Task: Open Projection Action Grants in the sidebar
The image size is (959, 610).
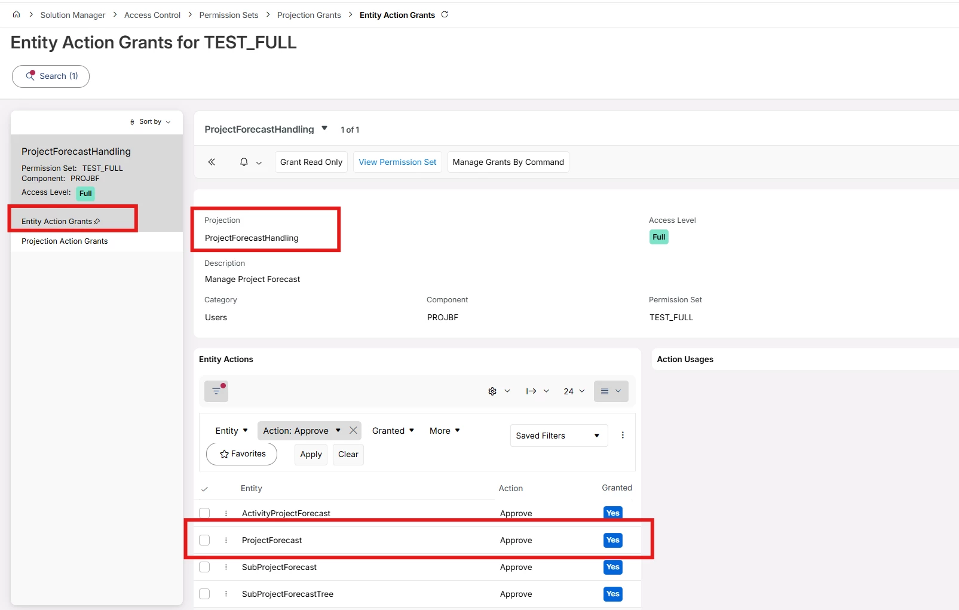Action: 65,241
